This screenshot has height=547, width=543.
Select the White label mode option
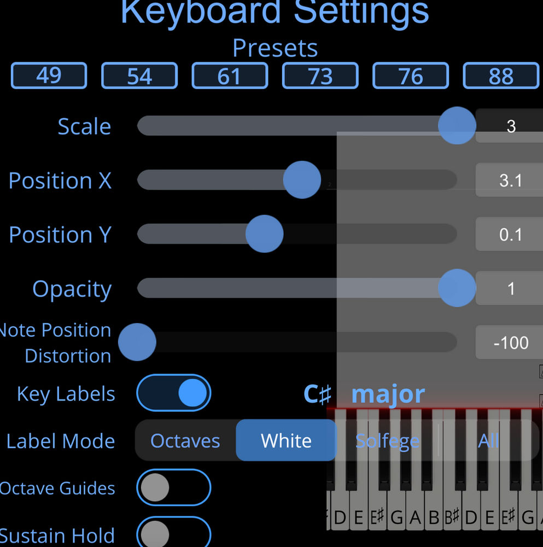(x=287, y=440)
